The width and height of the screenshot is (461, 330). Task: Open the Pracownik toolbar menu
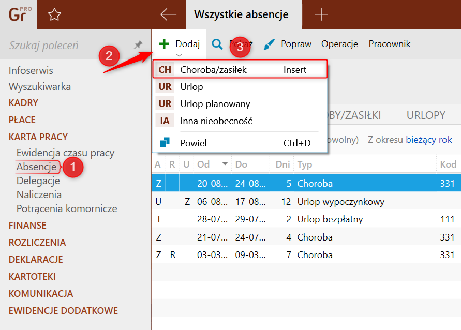[390, 44]
